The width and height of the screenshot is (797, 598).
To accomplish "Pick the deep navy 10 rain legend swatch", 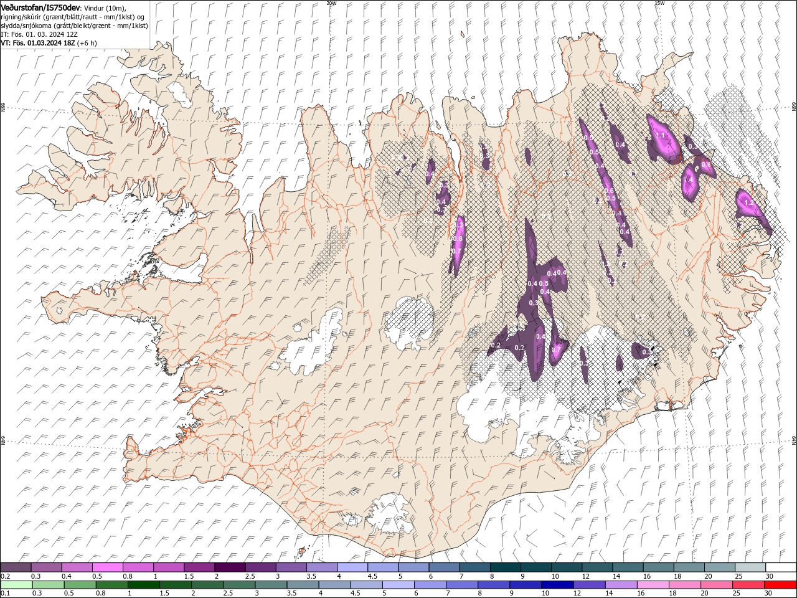I will pyautogui.click(x=557, y=585).
